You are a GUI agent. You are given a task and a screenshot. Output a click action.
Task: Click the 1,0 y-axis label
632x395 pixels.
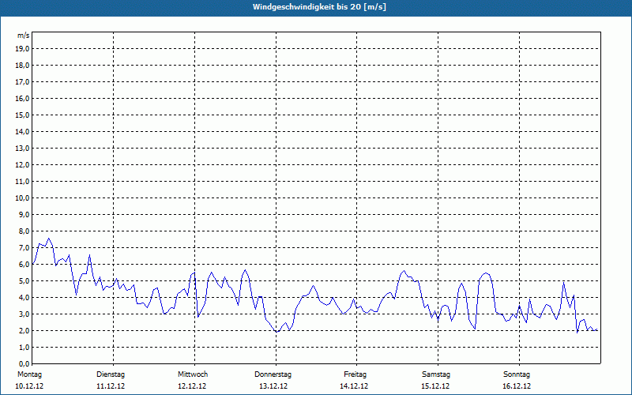pos(24,347)
